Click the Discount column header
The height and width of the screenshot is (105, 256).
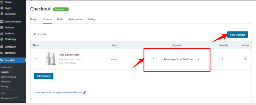[176, 45]
